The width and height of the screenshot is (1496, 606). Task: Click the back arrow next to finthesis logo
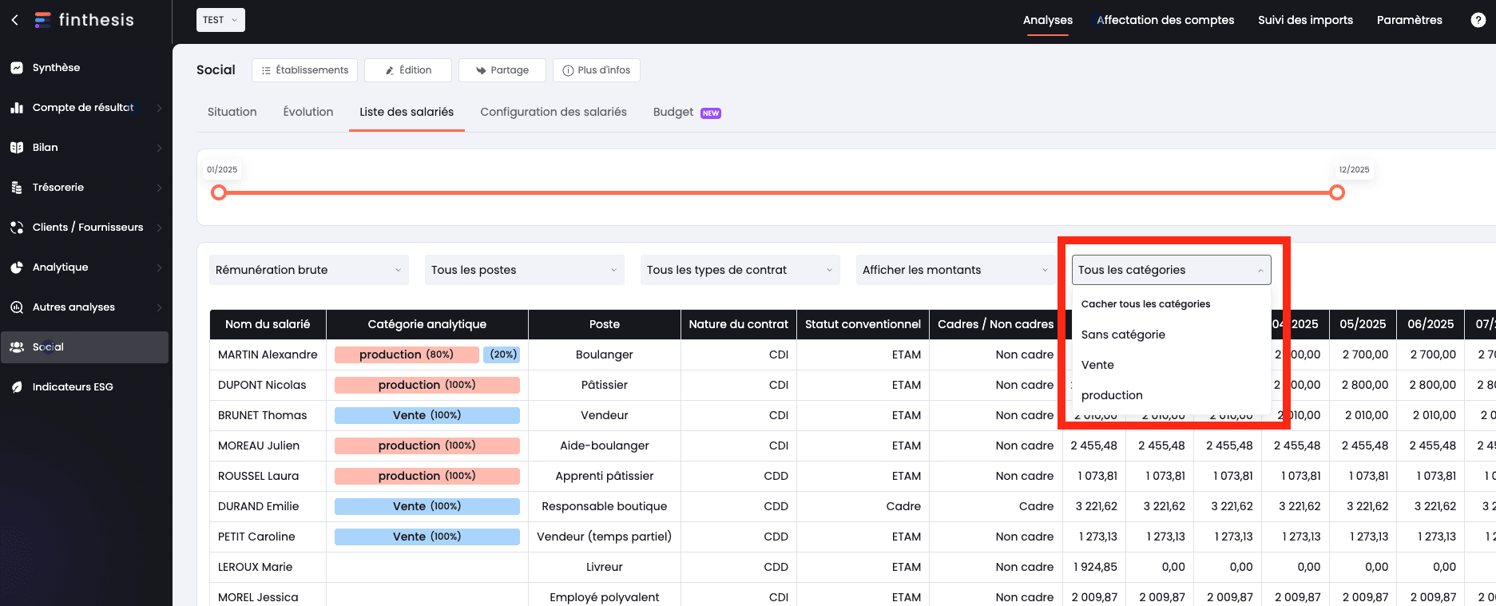[x=15, y=20]
